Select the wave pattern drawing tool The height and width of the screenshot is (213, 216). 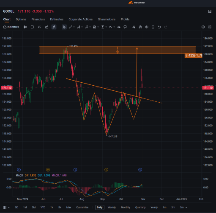(87, 27)
